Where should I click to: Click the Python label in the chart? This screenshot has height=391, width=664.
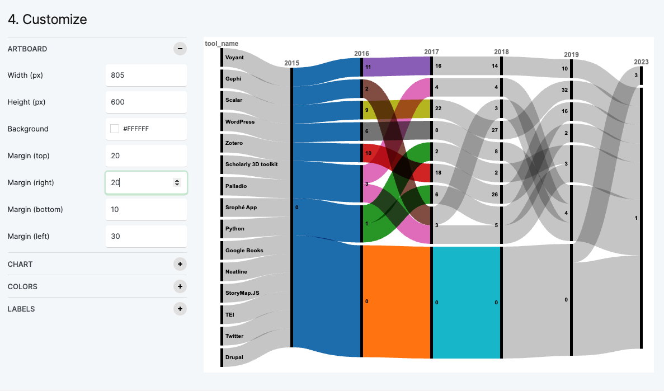tap(234, 229)
